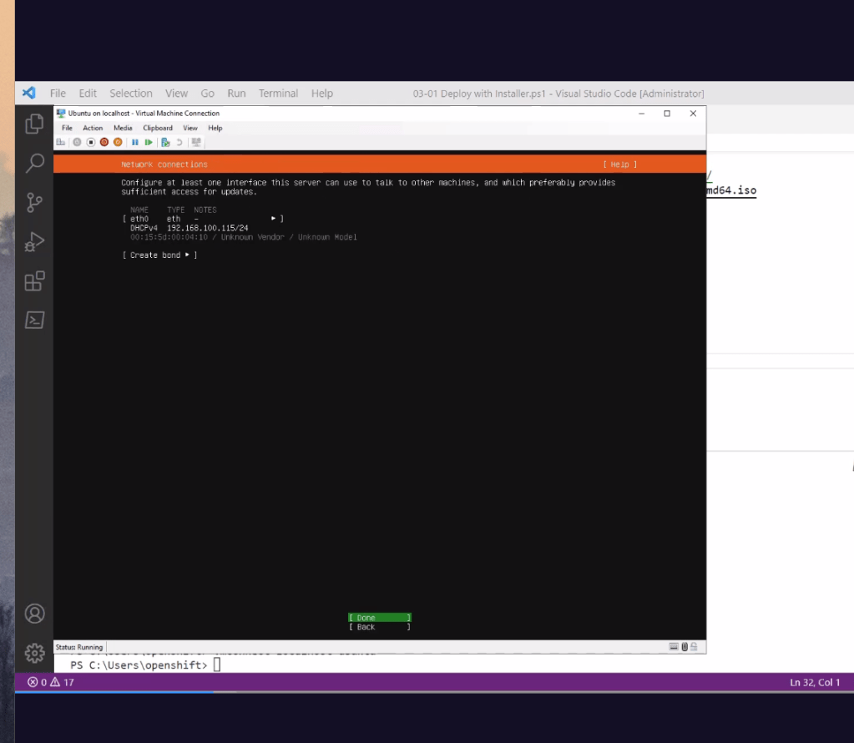
Task: Click Ln 32, Col 1 in status bar
Action: tap(815, 682)
